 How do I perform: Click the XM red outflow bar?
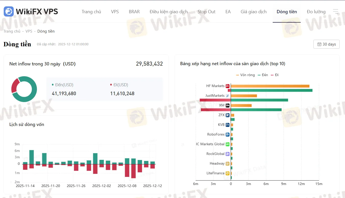(216, 110)
